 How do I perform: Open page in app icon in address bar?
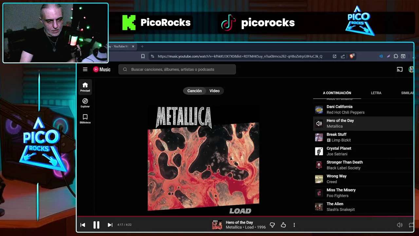pyautogui.click(x=335, y=56)
